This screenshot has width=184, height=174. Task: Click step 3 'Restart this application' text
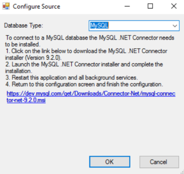[71, 78]
